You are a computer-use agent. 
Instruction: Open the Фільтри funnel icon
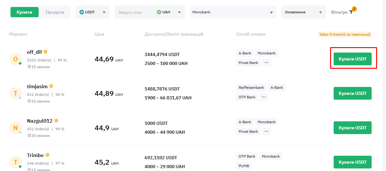coord(351,12)
